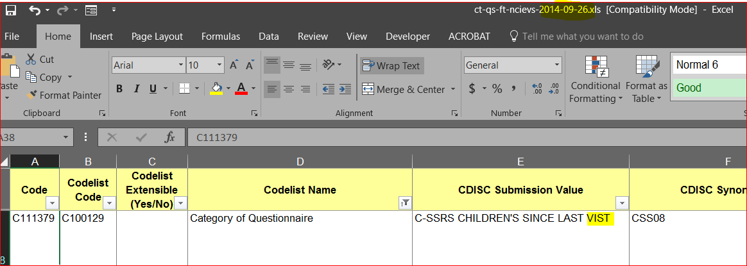Viewport: 747px width, 266px height.
Task: Increase font size with the large A
Action: click(234, 65)
